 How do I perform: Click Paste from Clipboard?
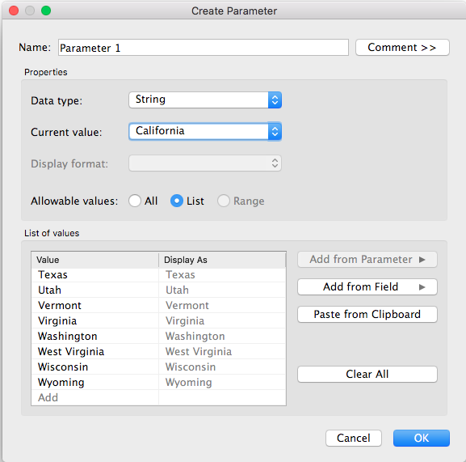coord(367,315)
